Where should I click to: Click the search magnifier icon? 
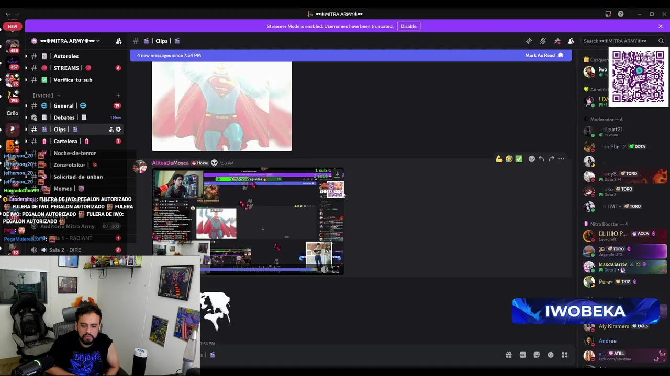(x=661, y=41)
